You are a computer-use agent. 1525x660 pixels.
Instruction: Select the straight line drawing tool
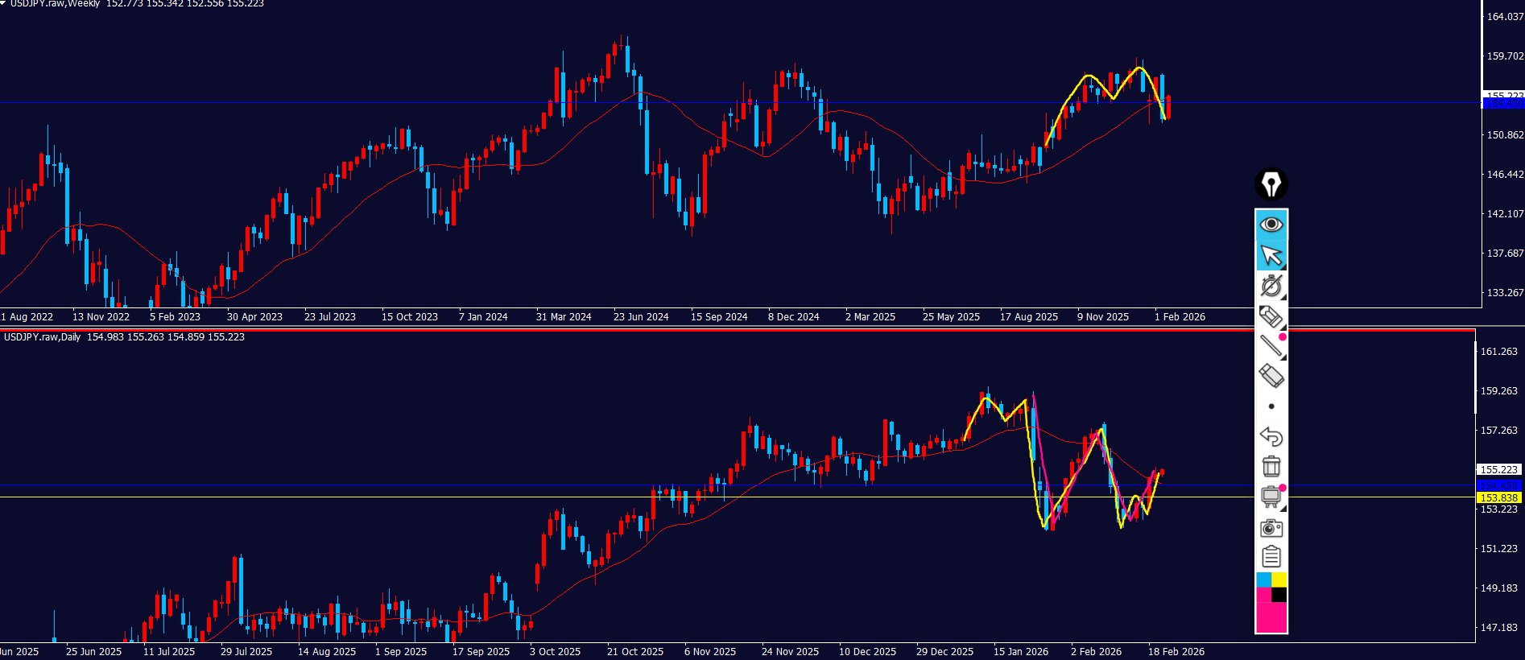[x=1271, y=346]
